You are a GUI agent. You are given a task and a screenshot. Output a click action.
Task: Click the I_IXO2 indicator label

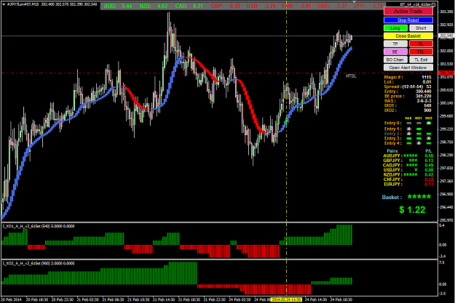pos(39,263)
